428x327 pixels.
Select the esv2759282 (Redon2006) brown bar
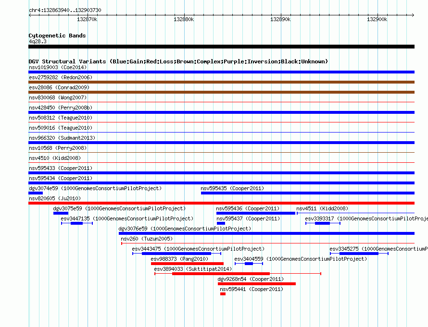click(221, 82)
